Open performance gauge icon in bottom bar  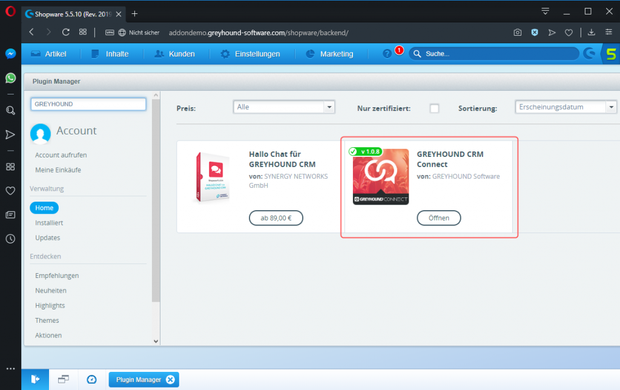pyautogui.click(x=92, y=379)
